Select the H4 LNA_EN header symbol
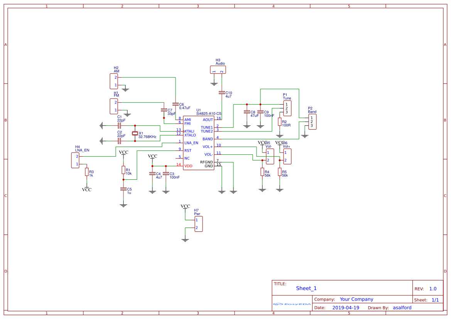 [75, 160]
